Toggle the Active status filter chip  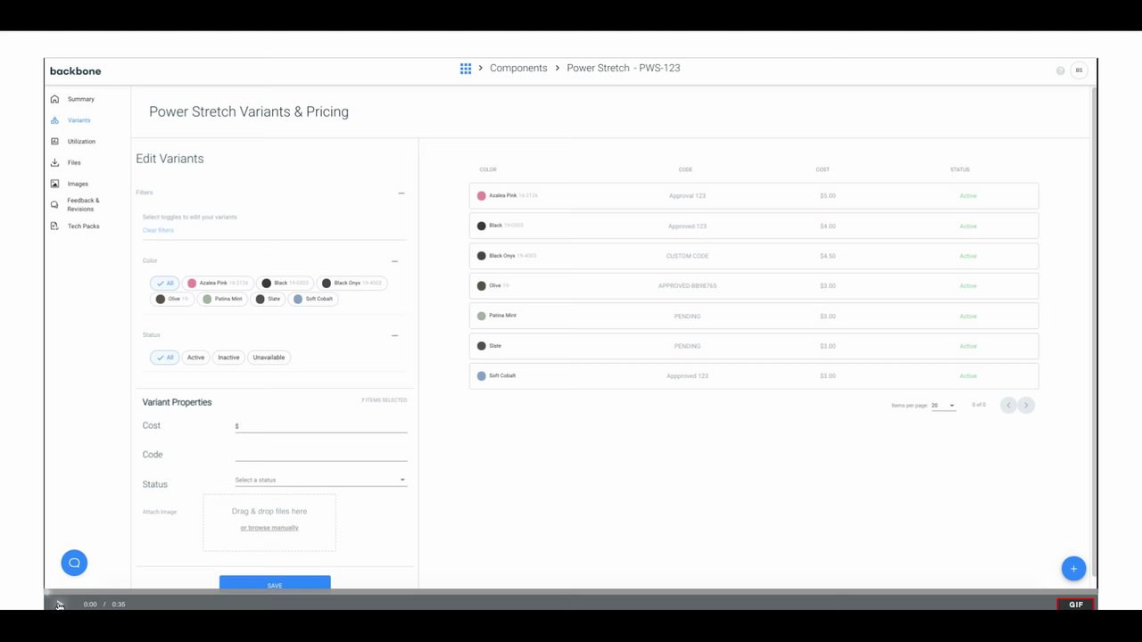[x=195, y=358]
